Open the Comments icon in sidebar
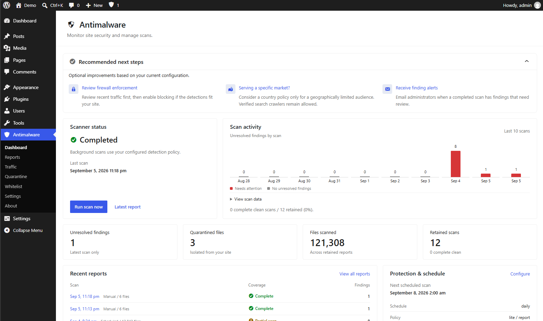The image size is (543, 321). (x=7, y=72)
